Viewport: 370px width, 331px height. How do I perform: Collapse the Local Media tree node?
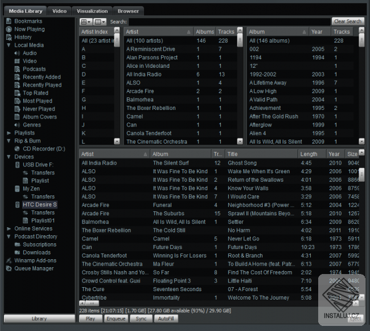coord(9,45)
